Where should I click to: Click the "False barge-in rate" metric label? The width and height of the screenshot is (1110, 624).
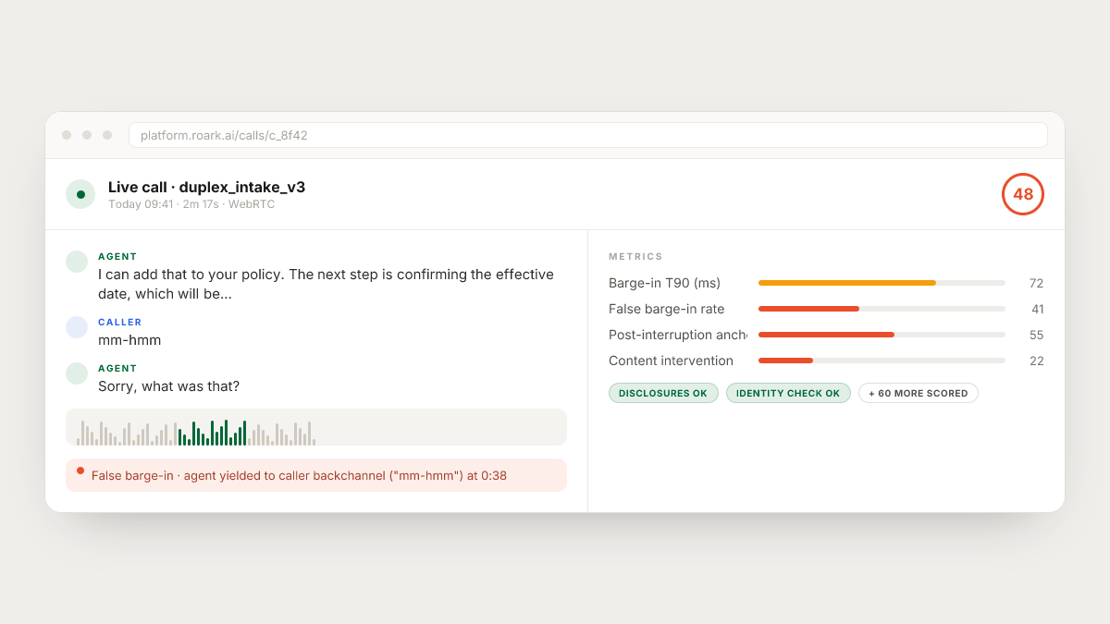click(667, 309)
